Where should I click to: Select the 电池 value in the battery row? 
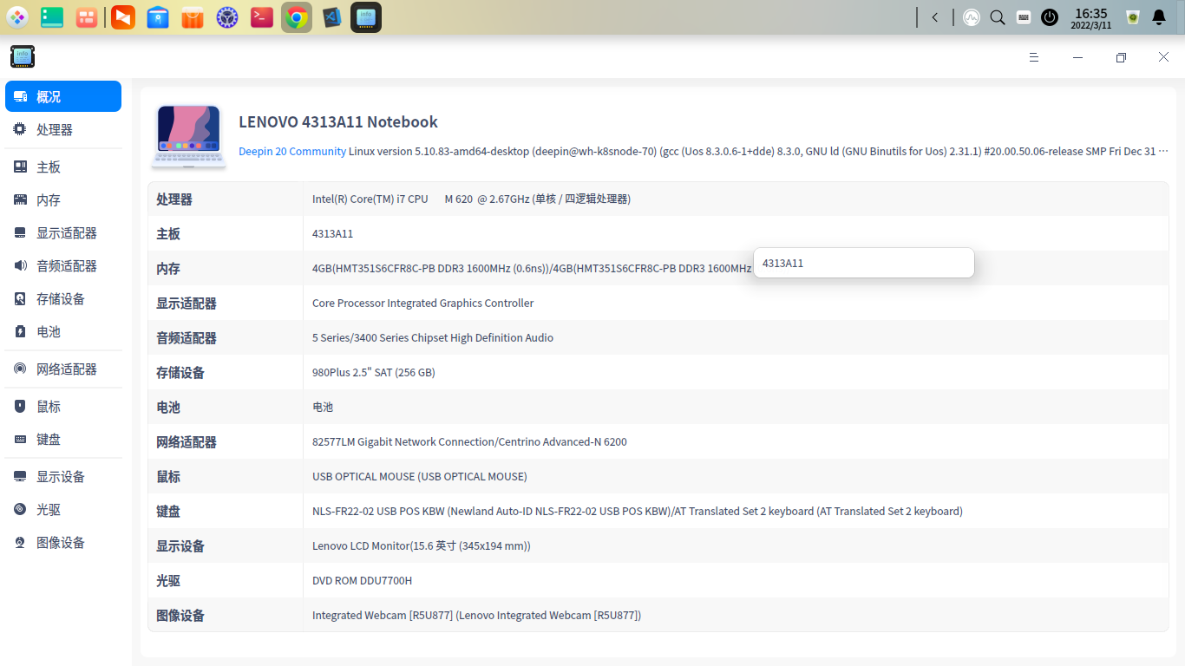pos(323,407)
